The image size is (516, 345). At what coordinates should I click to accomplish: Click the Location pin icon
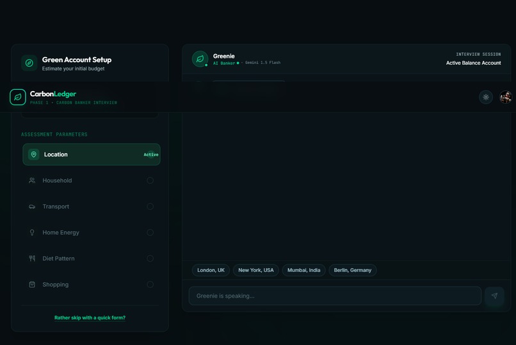[x=33, y=154]
